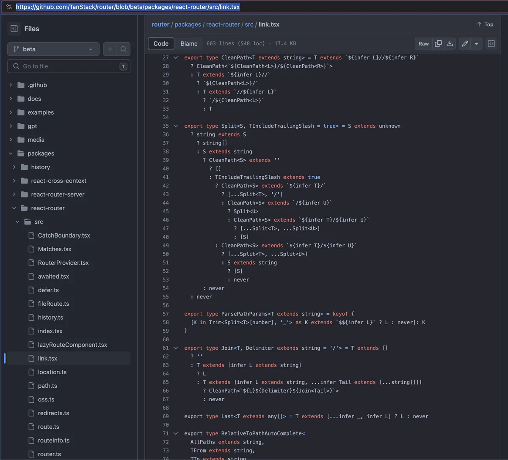Open more edit options dropdown arrow
The width and height of the screenshot is (508, 460).
tap(476, 44)
